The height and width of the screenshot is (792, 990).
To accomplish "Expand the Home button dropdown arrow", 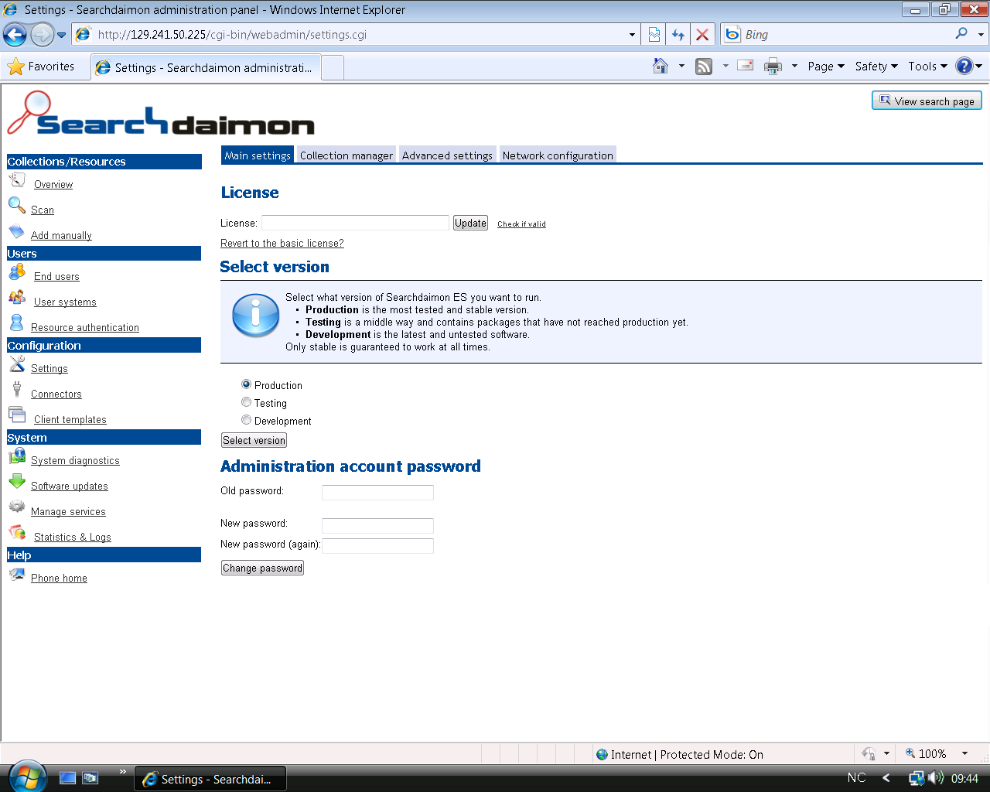I will pyautogui.click(x=681, y=67).
